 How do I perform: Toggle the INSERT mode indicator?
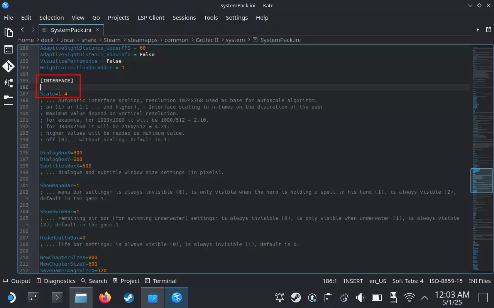click(x=353, y=281)
